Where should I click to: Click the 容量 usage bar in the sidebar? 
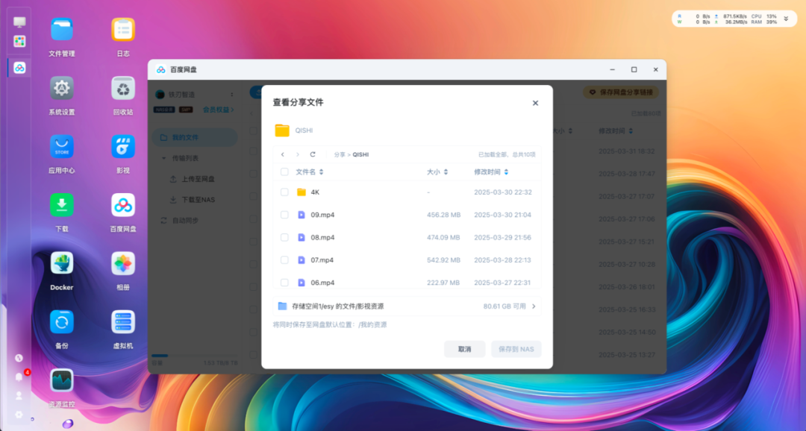coord(195,356)
